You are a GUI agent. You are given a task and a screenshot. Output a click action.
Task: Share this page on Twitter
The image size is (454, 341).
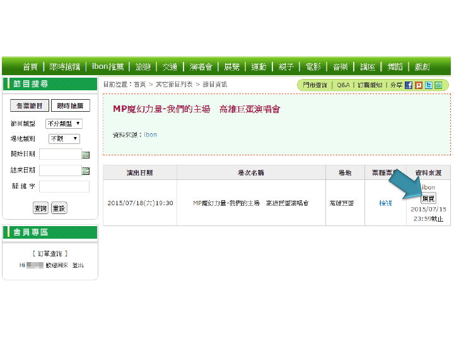[428, 85]
